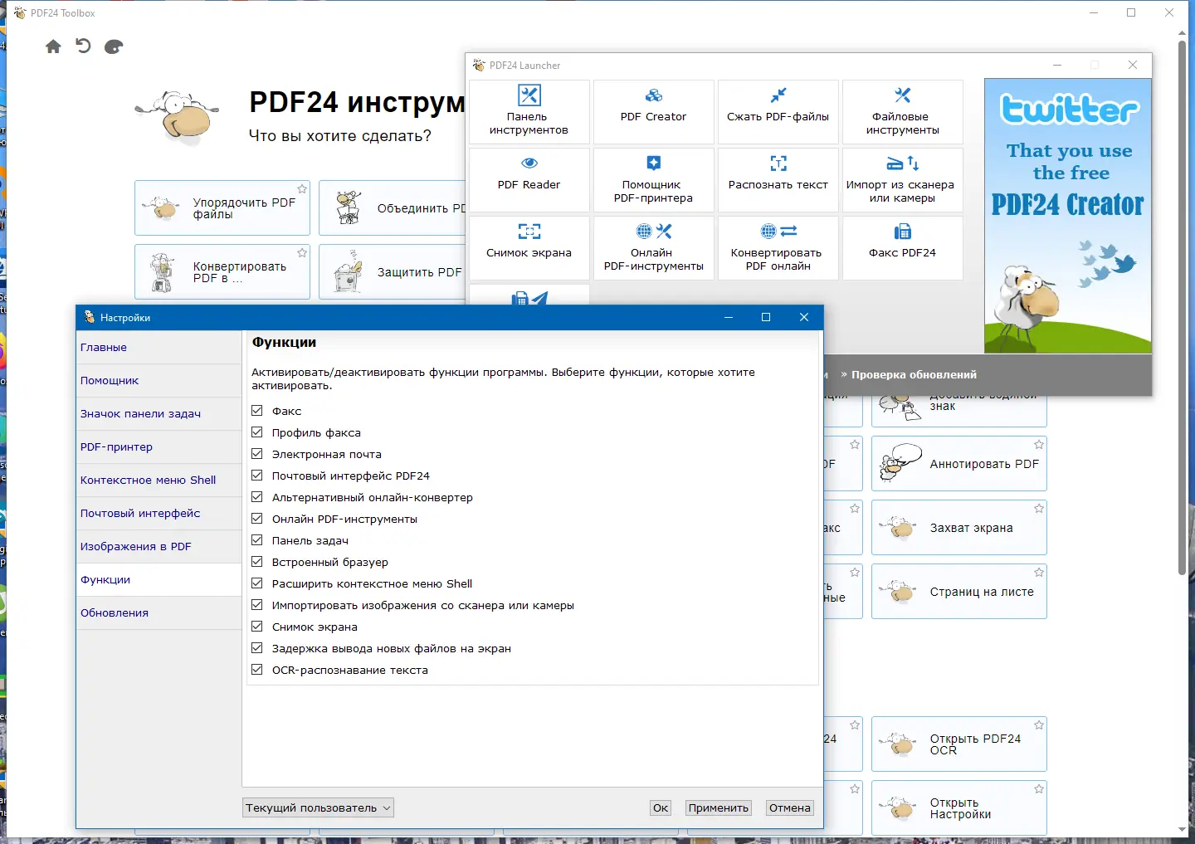Open the Аннотировать PDF tool card
Image resolution: width=1195 pixels, height=844 pixels.
(959, 464)
